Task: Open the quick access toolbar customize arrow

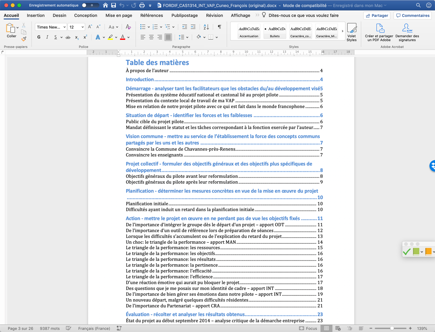Action: pyautogui.click(x=150, y=5)
